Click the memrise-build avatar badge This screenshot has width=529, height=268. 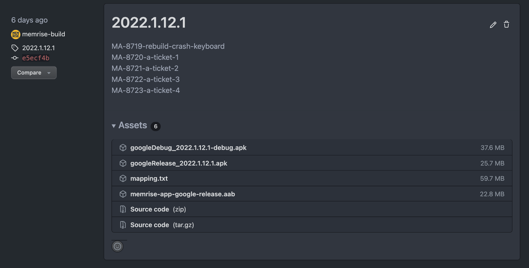click(x=15, y=34)
